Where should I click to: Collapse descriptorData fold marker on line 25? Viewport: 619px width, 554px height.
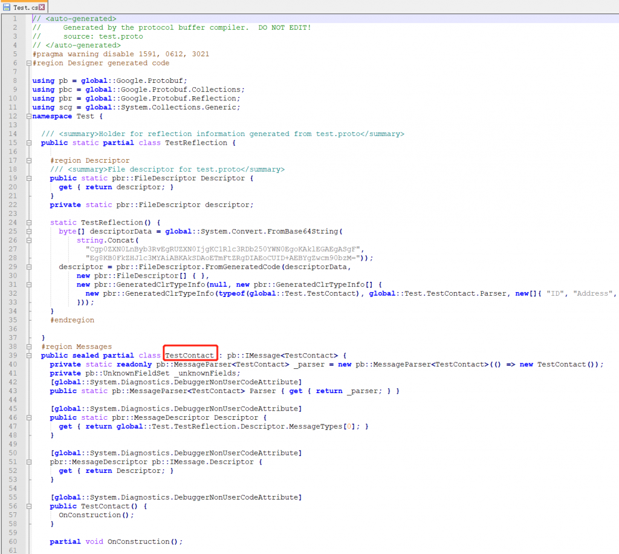click(29, 232)
